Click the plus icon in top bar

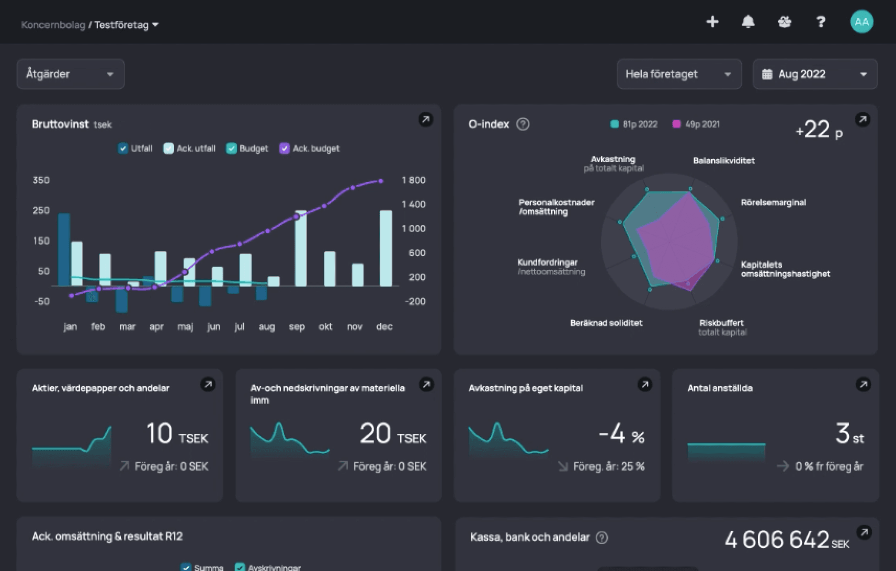pyautogui.click(x=712, y=22)
